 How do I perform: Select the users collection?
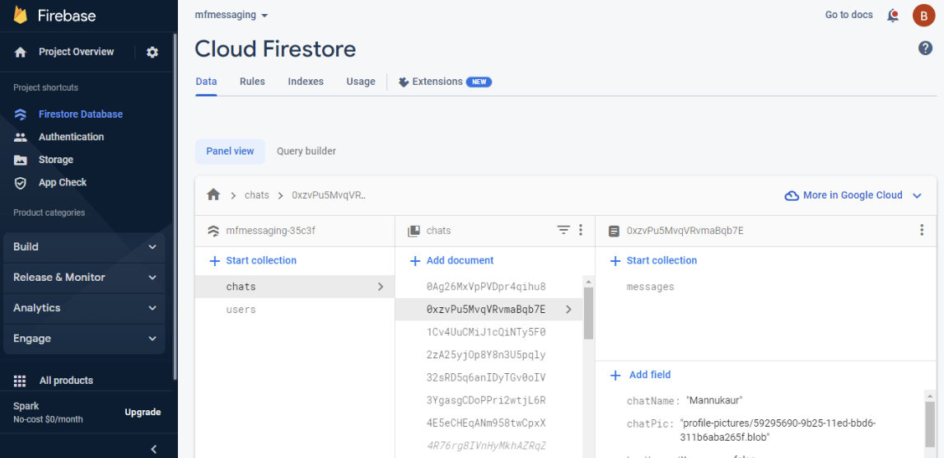coord(295,310)
